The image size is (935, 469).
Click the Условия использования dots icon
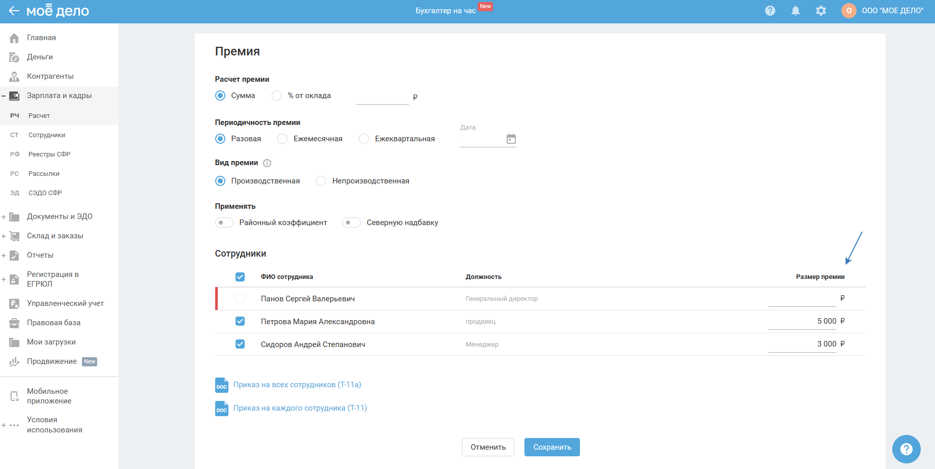click(x=14, y=425)
